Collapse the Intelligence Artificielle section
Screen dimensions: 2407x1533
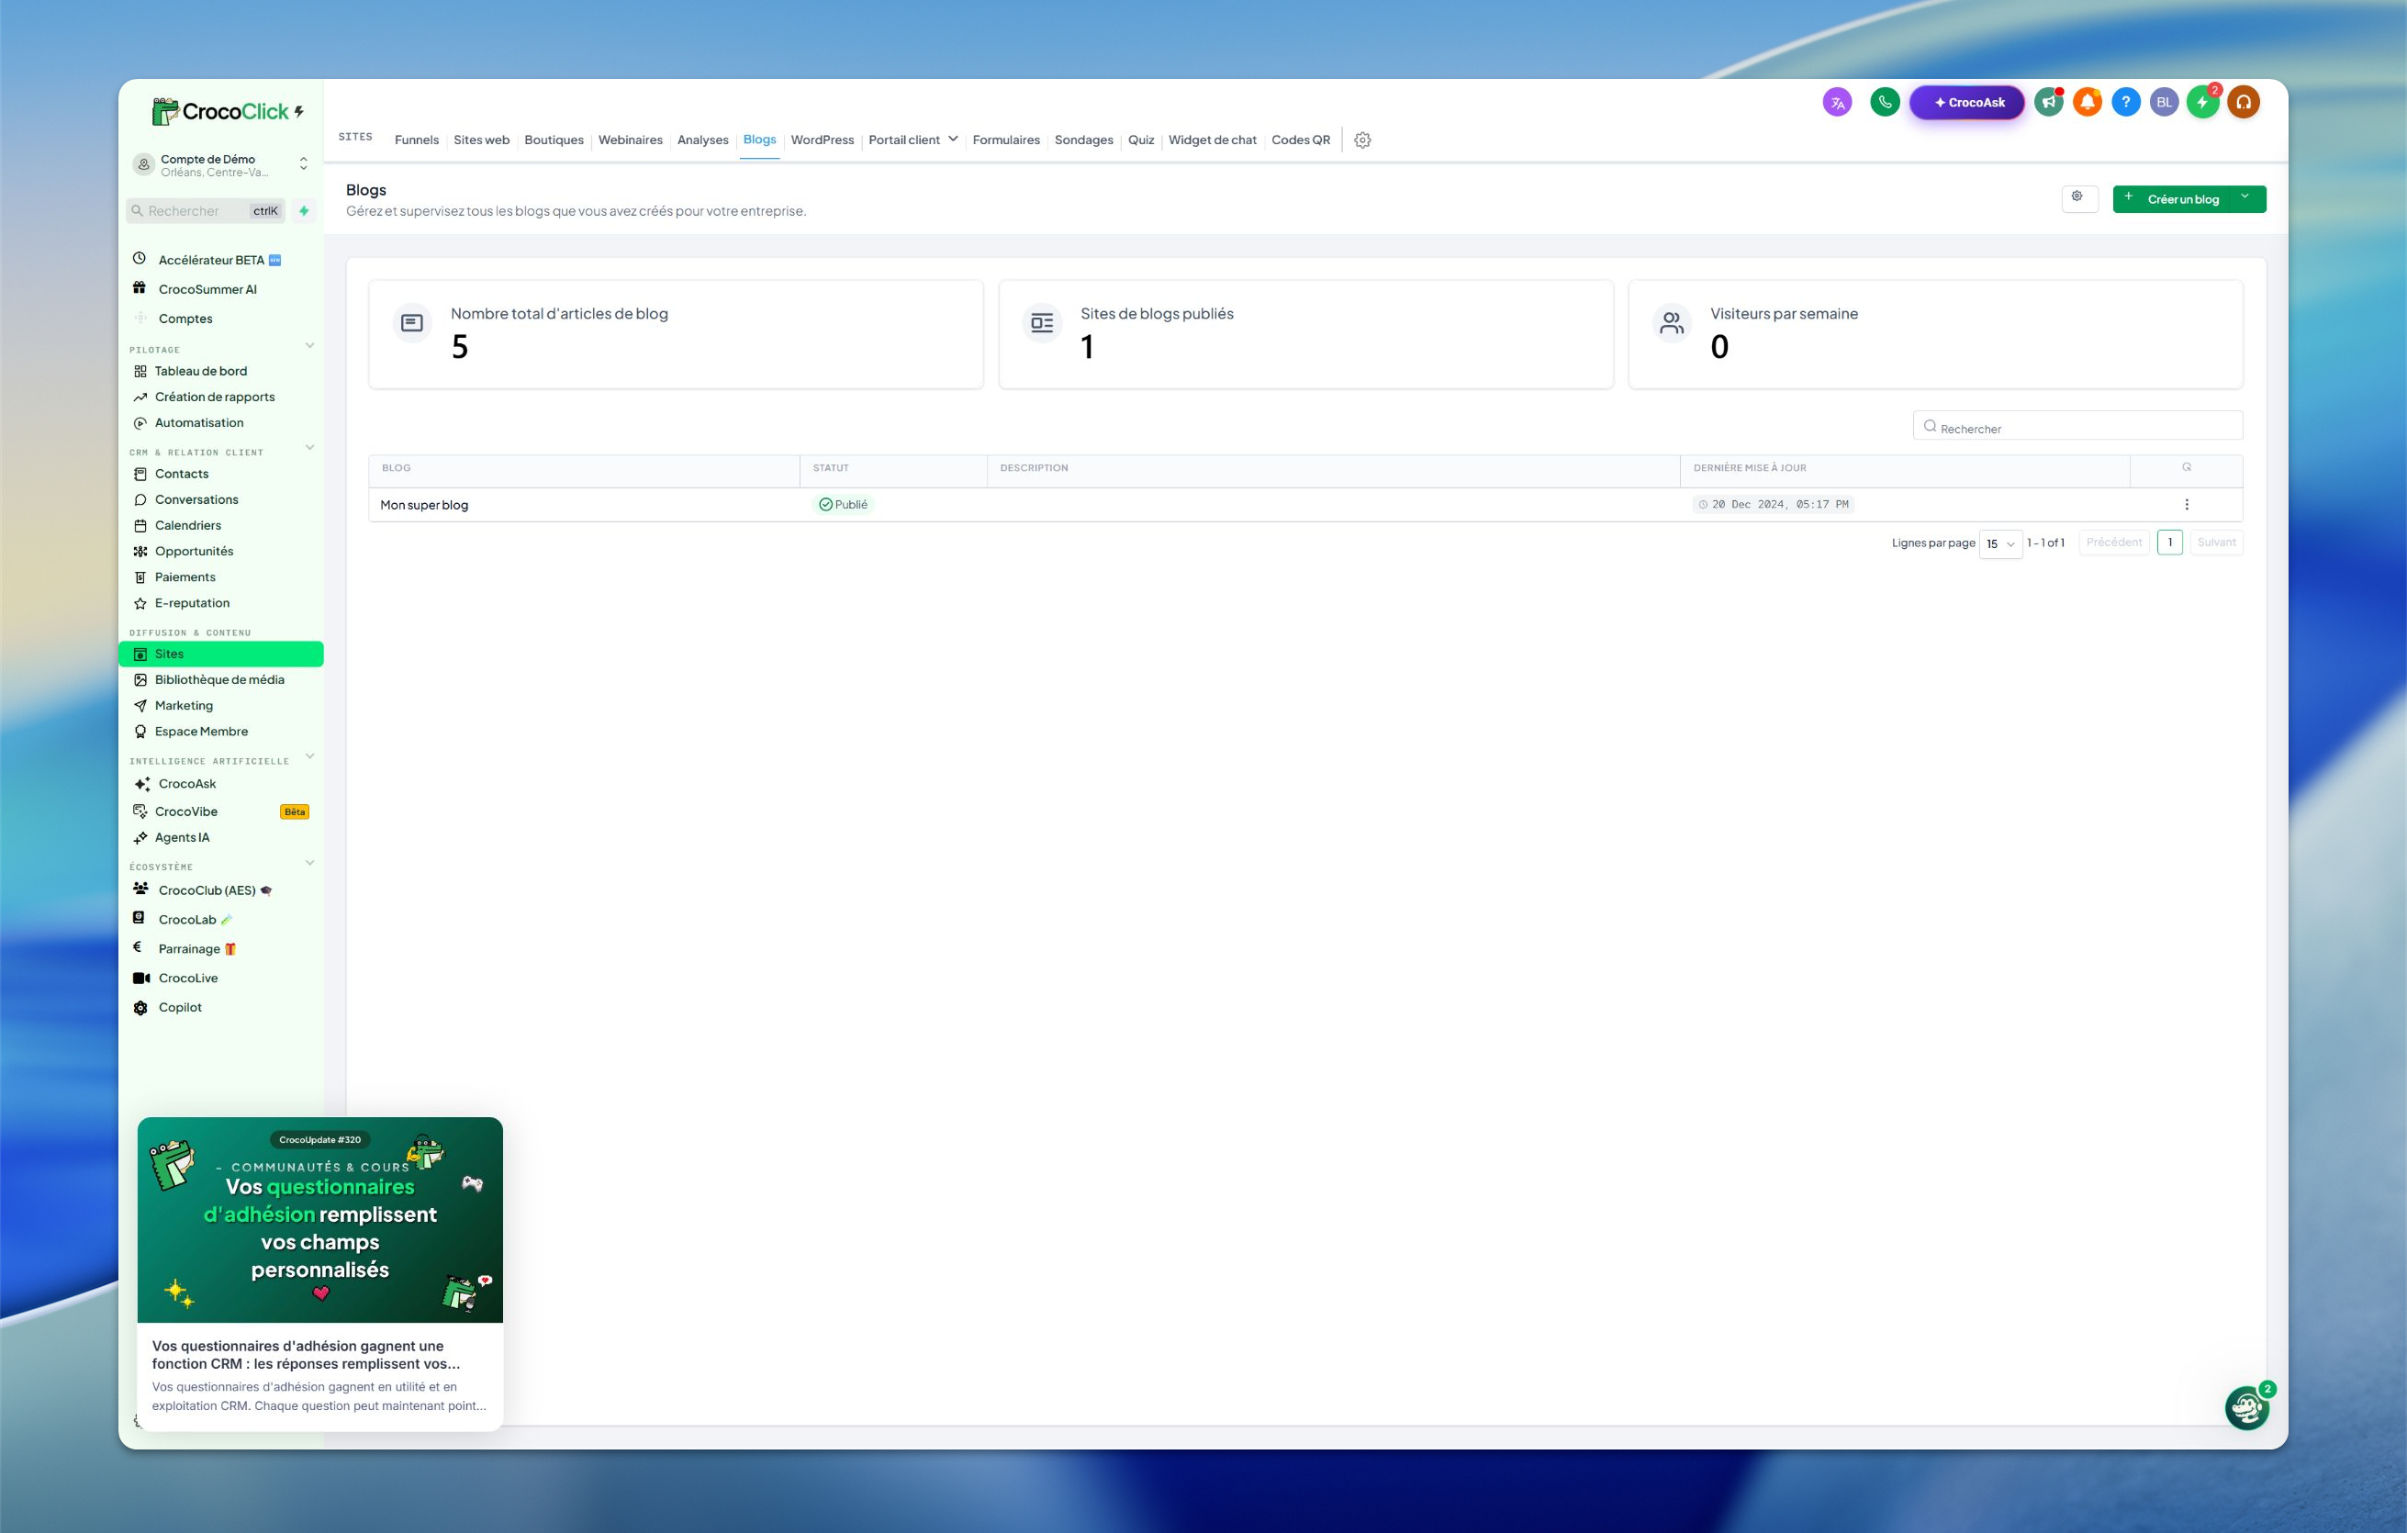click(310, 756)
